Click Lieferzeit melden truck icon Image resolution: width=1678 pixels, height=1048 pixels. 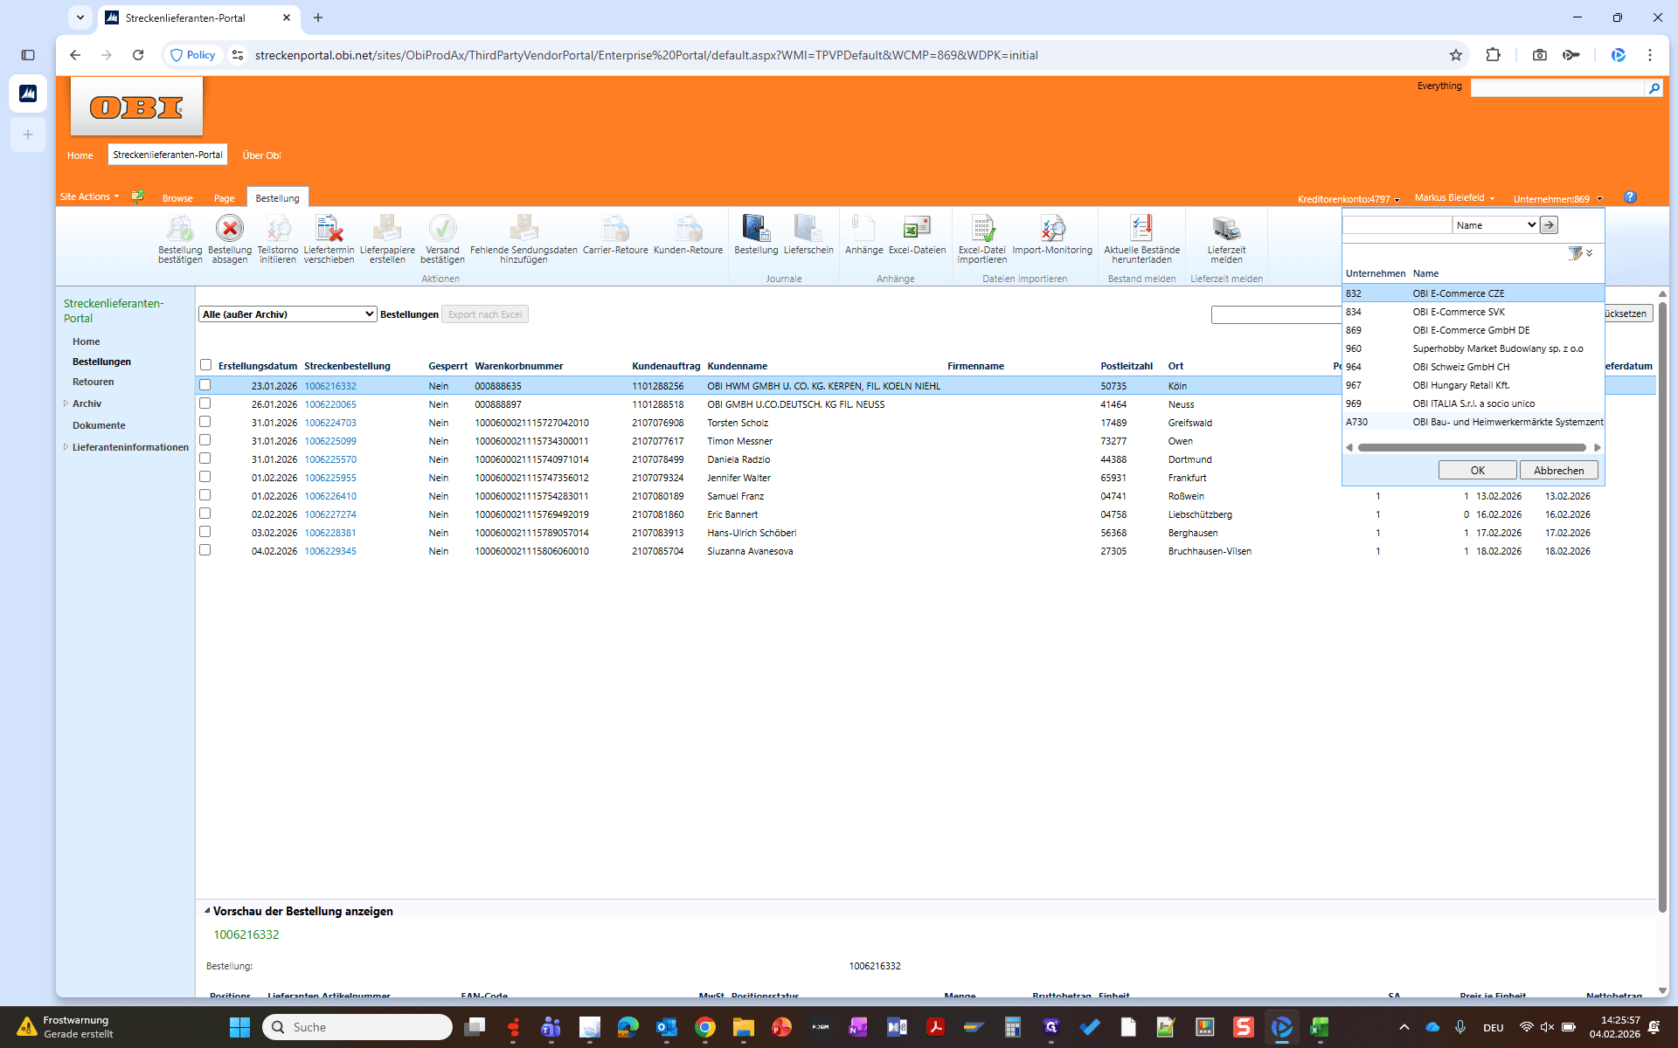point(1226,229)
